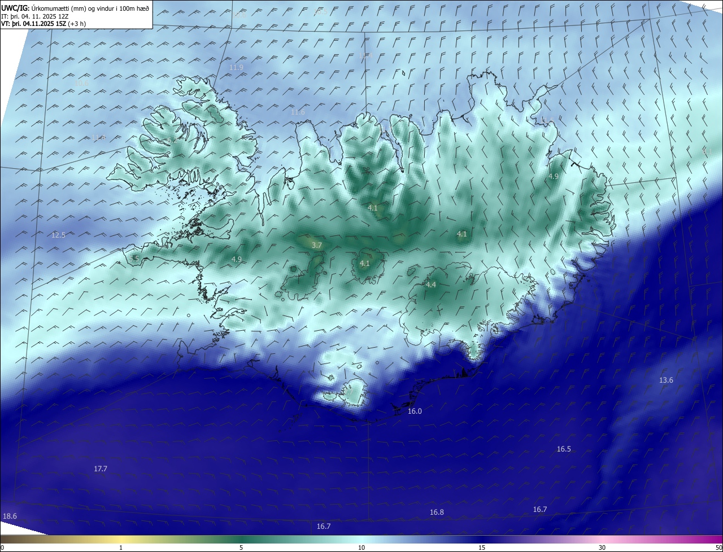
Task: Click the 11.9 value north of the Westfjords
Action: point(236,67)
